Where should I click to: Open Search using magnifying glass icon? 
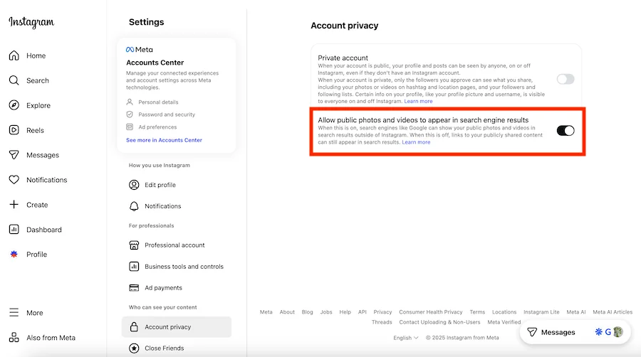pyautogui.click(x=14, y=80)
